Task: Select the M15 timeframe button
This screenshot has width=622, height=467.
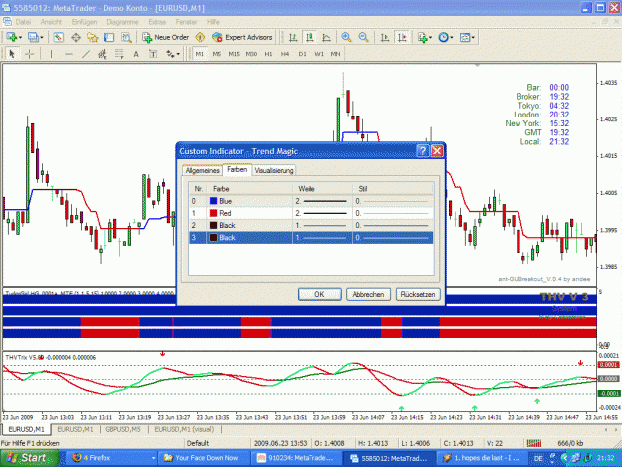Action: 234,54
